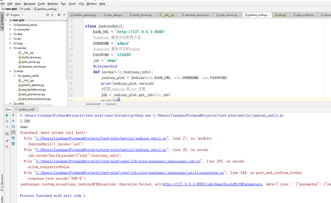This screenshot has width=331, height=203.
Task: Select jenkins_apitest.py in project tree
Action: pyautogui.click(x=33, y=85)
